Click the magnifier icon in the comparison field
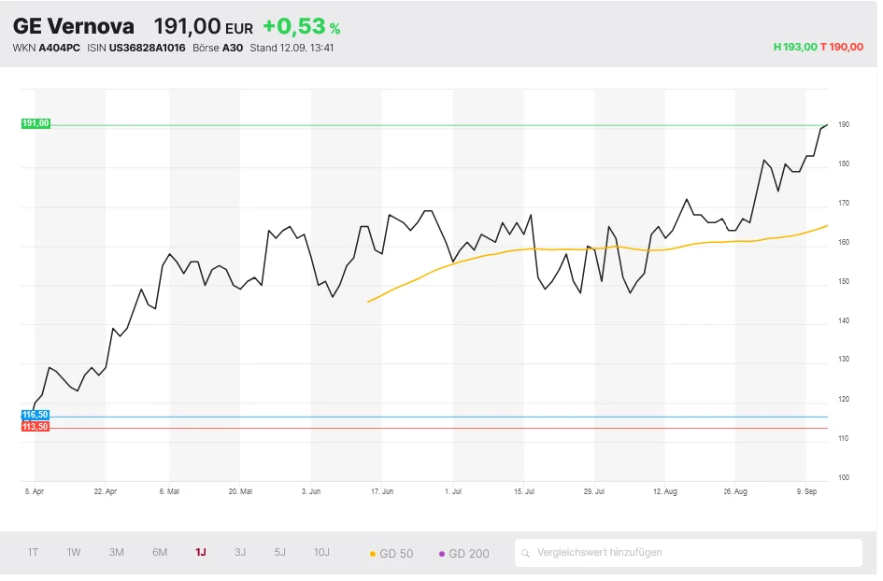This screenshot has height=581, width=883. 527,553
